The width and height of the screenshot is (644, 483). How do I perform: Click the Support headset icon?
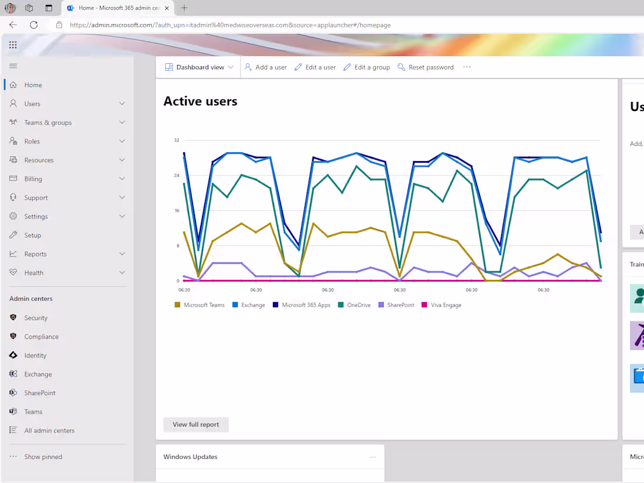[13, 197]
